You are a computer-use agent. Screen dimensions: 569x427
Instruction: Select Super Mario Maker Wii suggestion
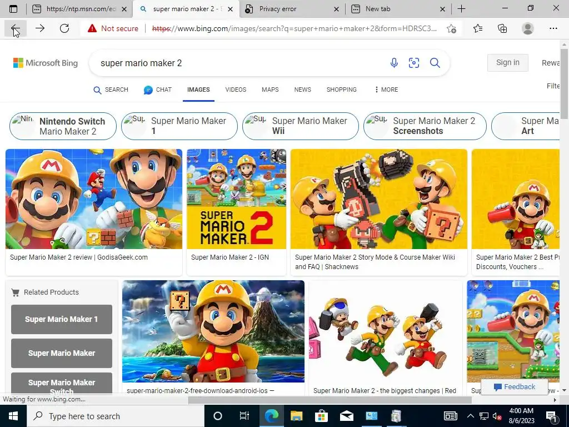coord(301,126)
